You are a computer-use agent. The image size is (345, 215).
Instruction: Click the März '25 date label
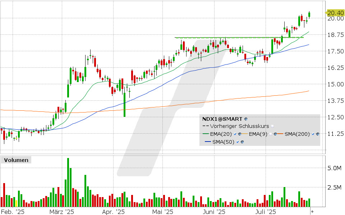click(x=62, y=212)
